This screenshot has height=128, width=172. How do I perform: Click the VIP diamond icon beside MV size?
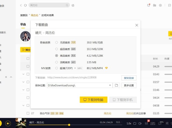tap(106, 68)
